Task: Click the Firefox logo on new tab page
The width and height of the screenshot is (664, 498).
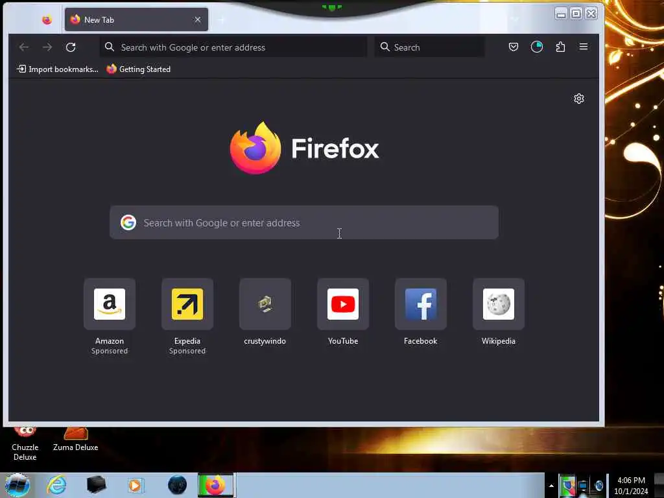Action: (305, 148)
